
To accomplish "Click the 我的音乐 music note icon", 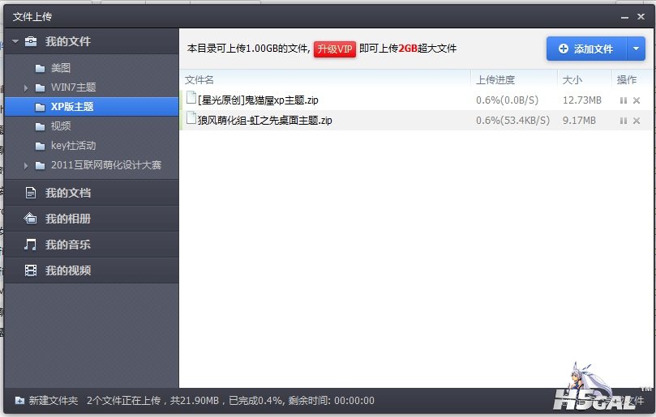I will tap(30, 245).
